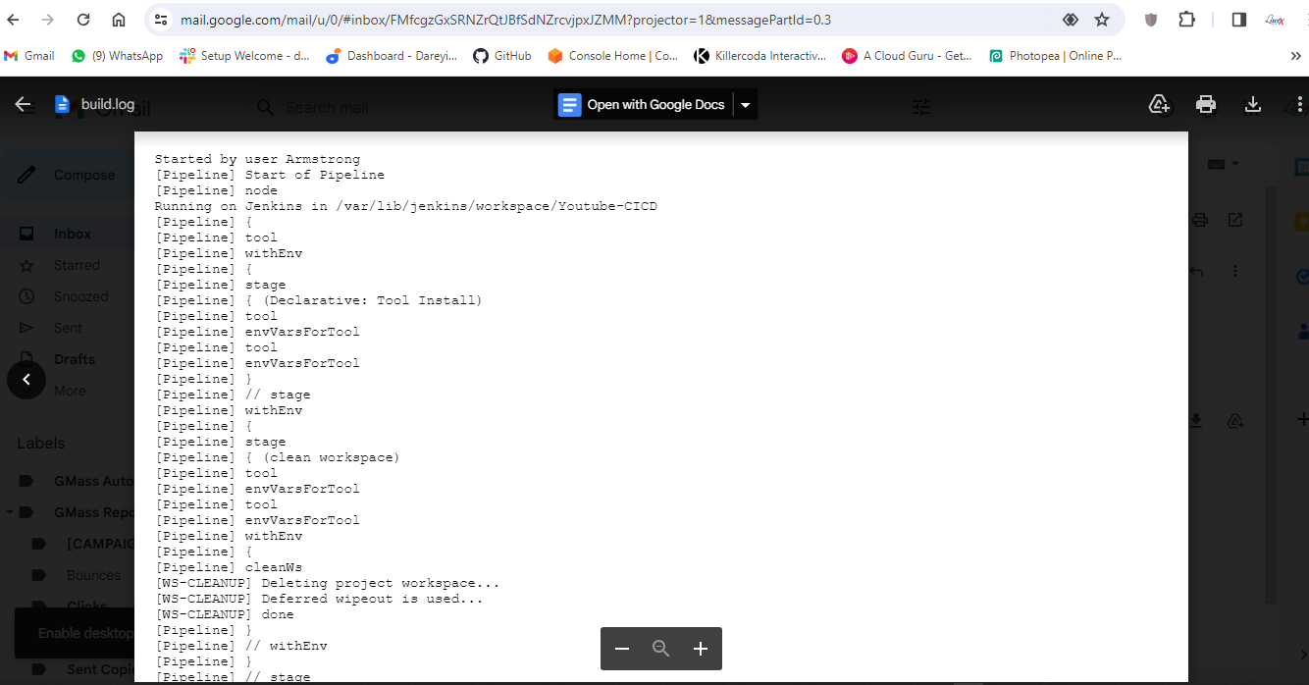Image resolution: width=1309 pixels, height=685 pixels.
Task: Zoom out of the log preview
Action: (x=622, y=649)
